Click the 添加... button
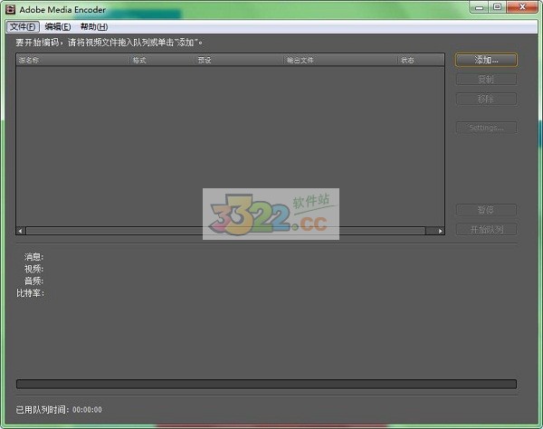Viewport: 543px width, 429px height. click(x=486, y=60)
